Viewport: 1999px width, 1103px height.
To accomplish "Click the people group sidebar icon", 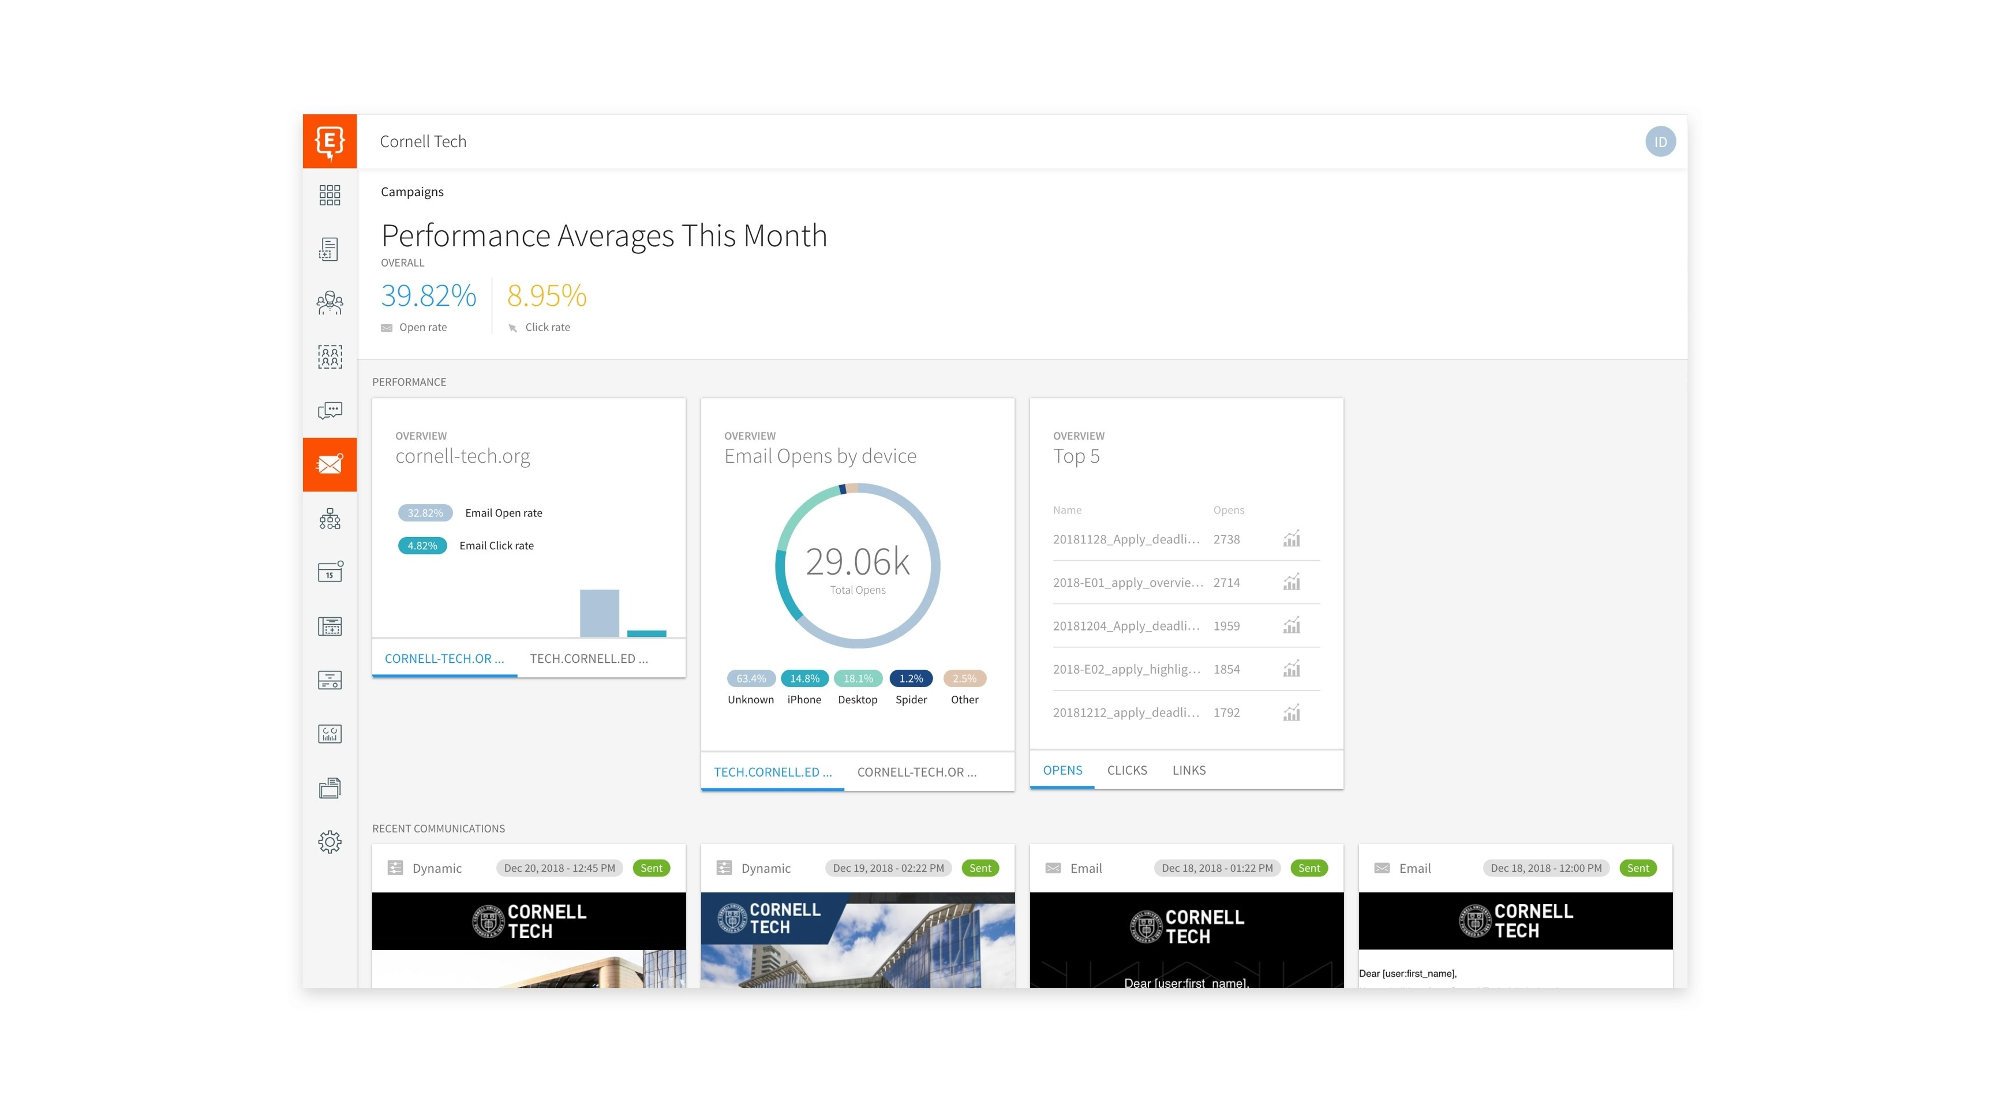I will pos(330,302).
